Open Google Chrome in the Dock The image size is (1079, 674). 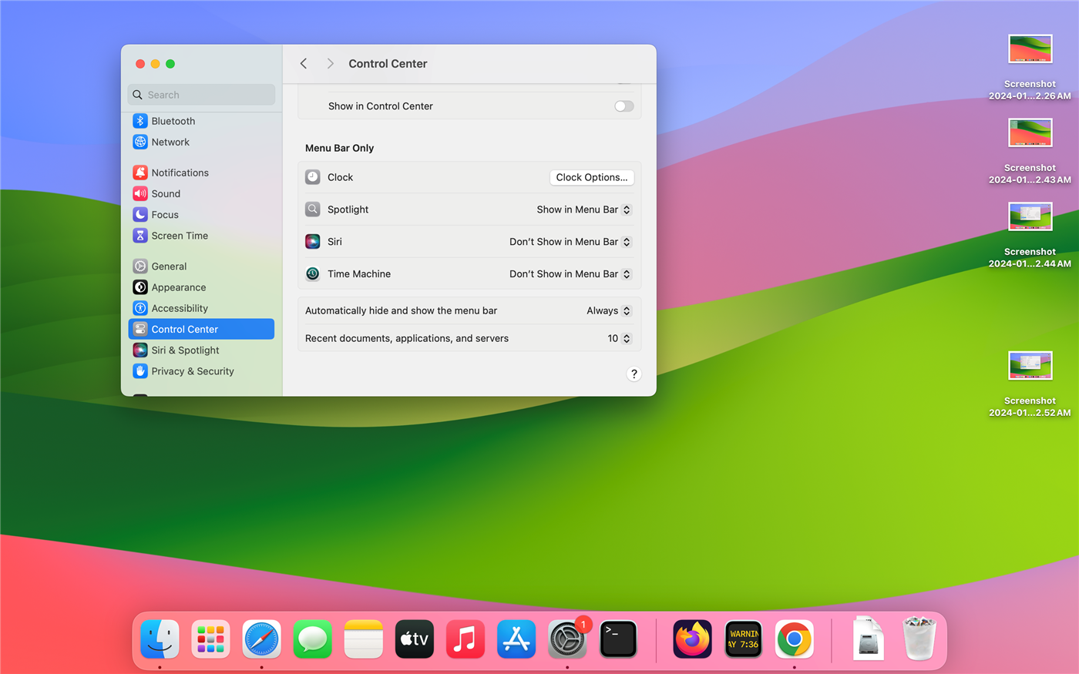pyautogui.click(x=794, y=639)
